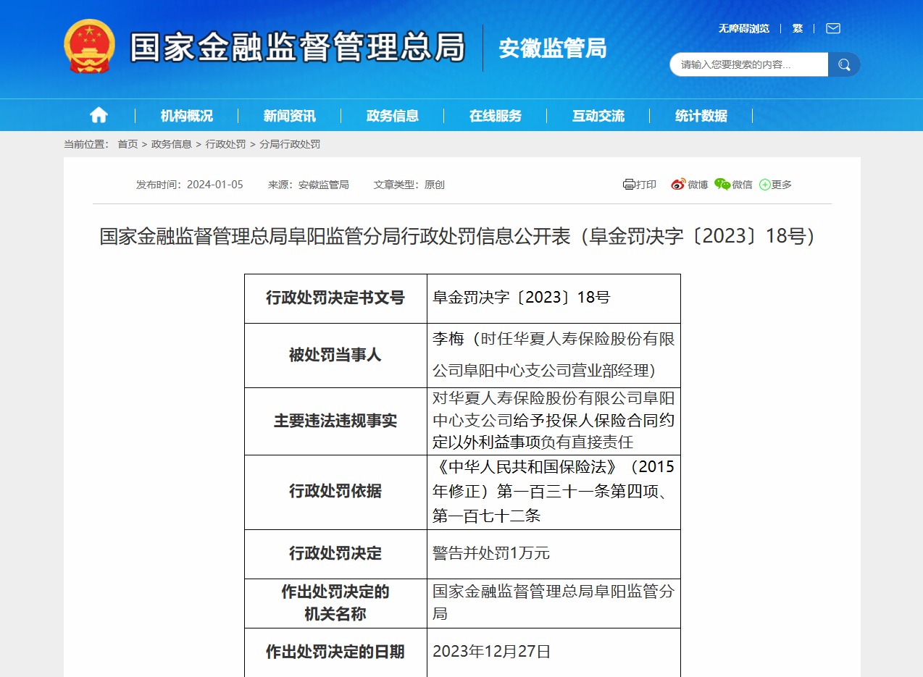Screen dimensions: 923x677
Task: Click the 来源：安徽监管局 text
Action: click(x=309, y=185)
